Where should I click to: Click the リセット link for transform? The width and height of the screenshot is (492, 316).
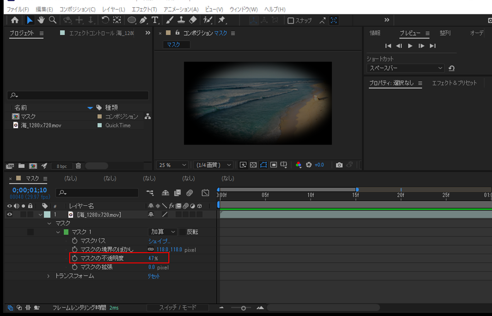click(153, 276)
